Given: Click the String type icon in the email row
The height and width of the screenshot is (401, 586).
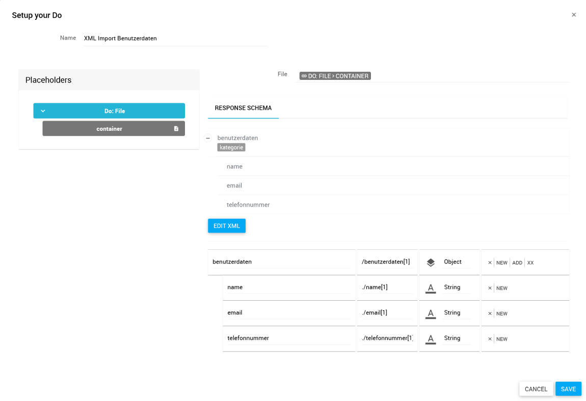Looking at the screenshot, I should [431, 313].
